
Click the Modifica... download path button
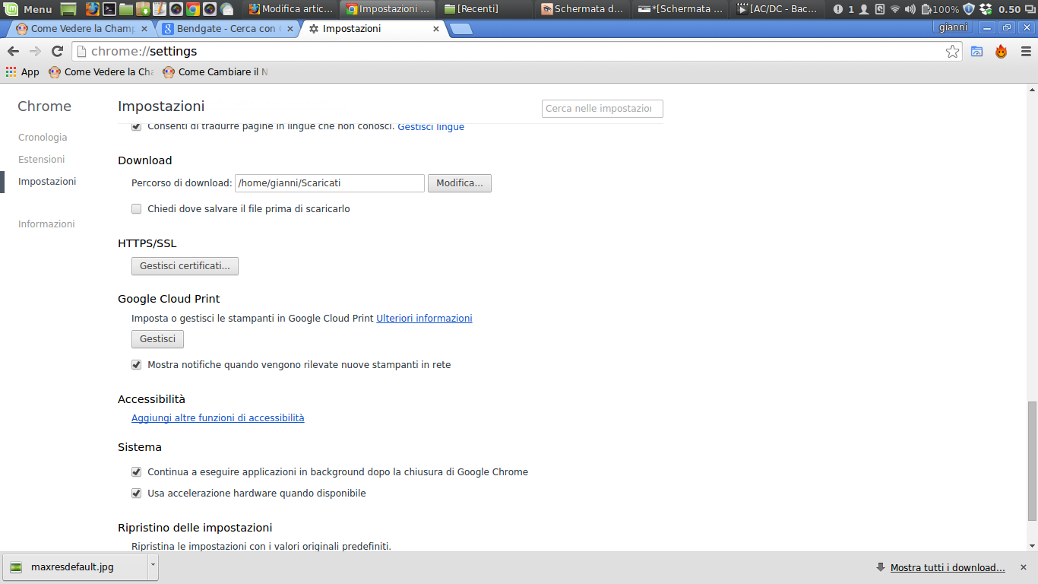[460, 183]
